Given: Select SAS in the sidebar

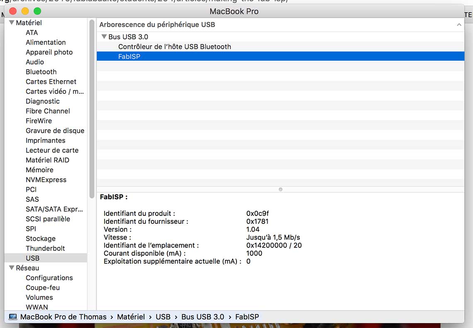Looking at the screenshot, I should click(x=32, y=199).
